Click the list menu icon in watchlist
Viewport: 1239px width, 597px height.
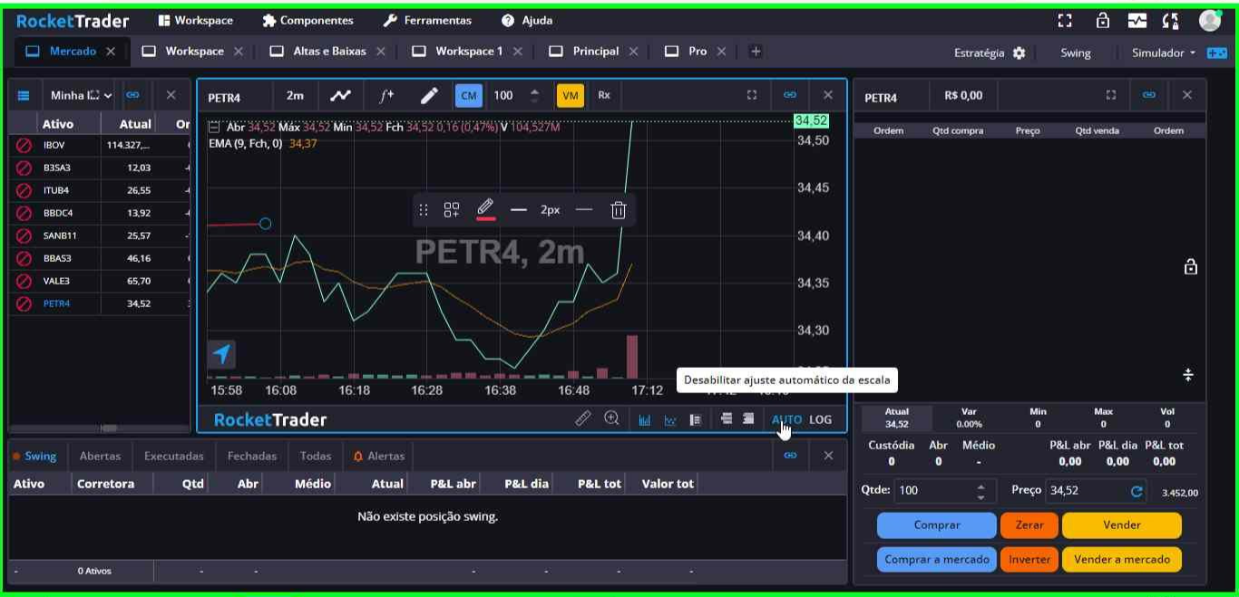tap(24, 95)
